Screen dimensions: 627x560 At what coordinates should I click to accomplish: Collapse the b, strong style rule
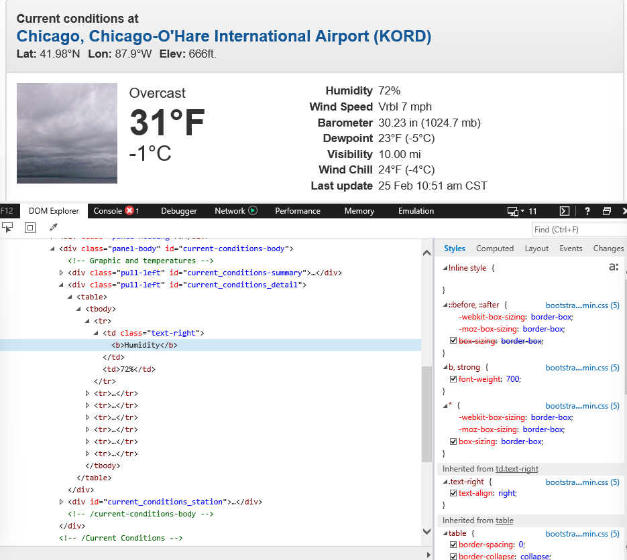coord(445,367)
